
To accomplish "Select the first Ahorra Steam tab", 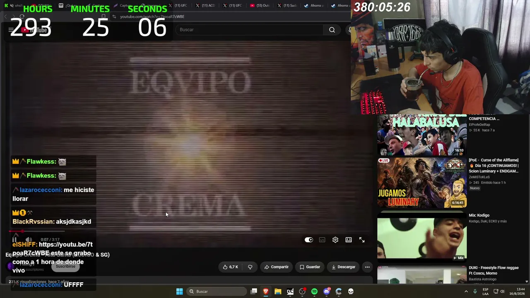I will 315,5.
